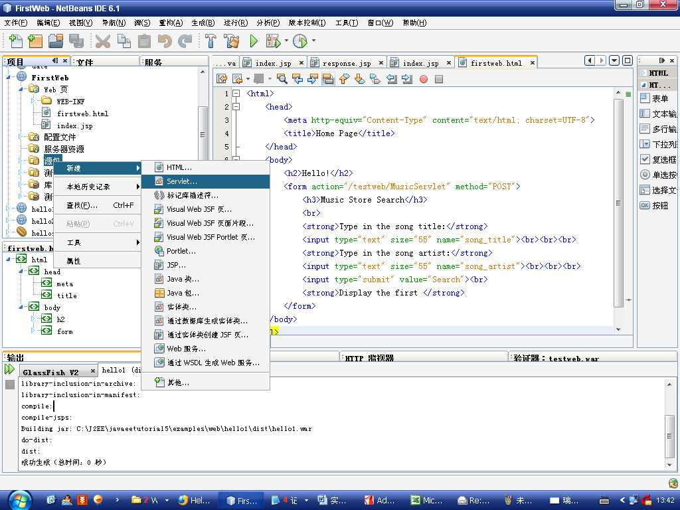
Task: Close the firstweb.html editor tab
Action: pyautogui.click(x=533, y=63)
